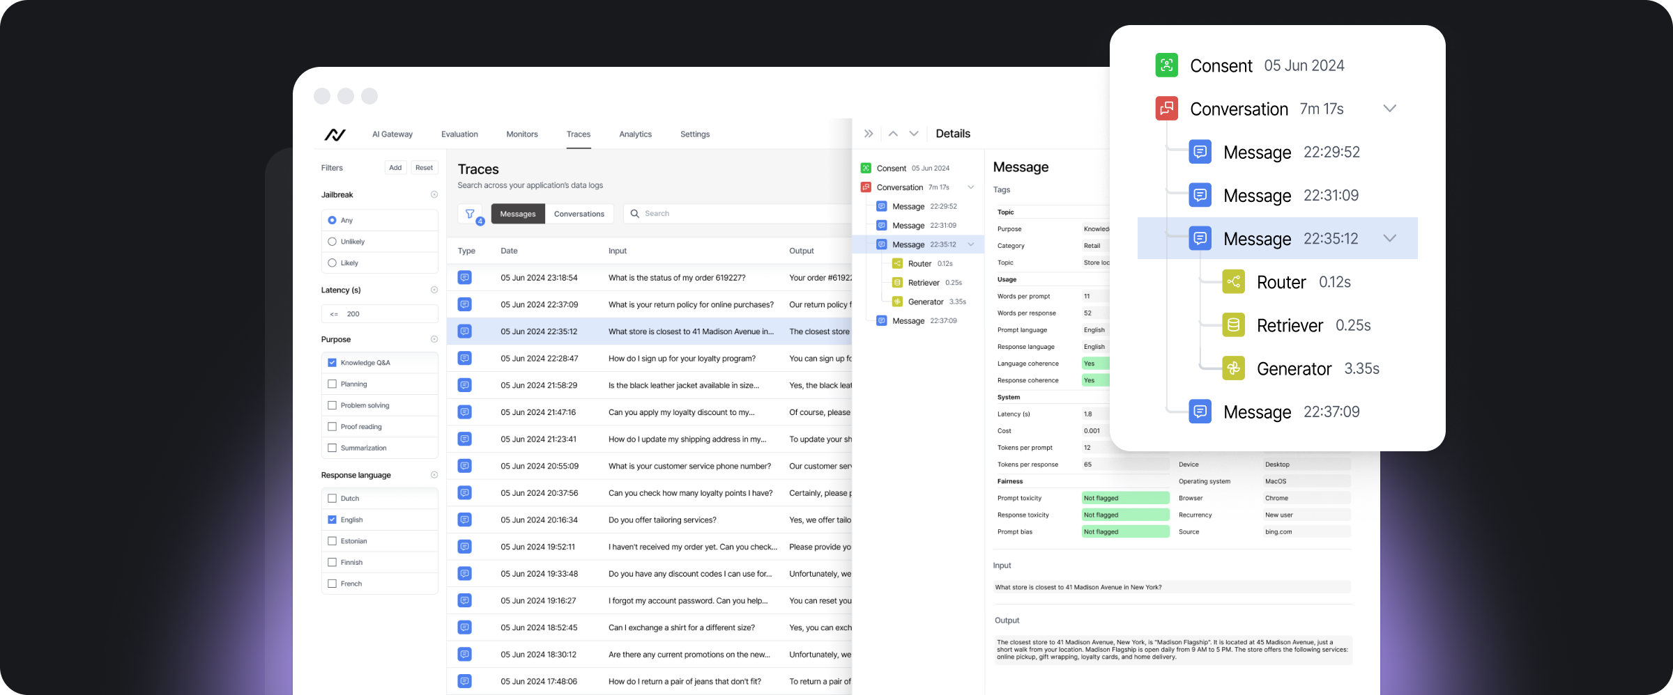The height and width of the screenshot is (695, 1673).
Task: Click the Retriever icon in the Details tree
Action: (898, 283)
